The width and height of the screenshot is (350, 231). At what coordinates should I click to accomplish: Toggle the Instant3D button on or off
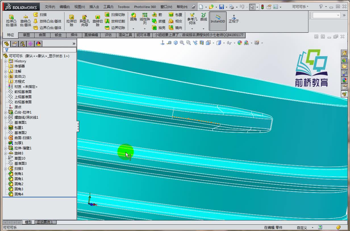coord(218,21)
